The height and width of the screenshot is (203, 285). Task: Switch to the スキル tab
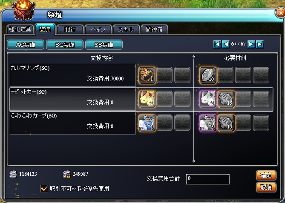coord(126,29)
